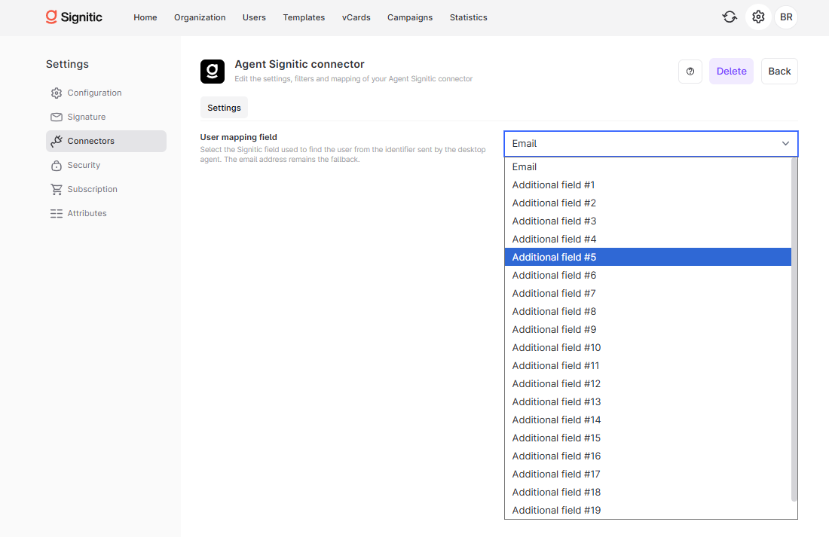829x537 pixels.
Task: Pick Additional field #17
Action: coord(647,474)
